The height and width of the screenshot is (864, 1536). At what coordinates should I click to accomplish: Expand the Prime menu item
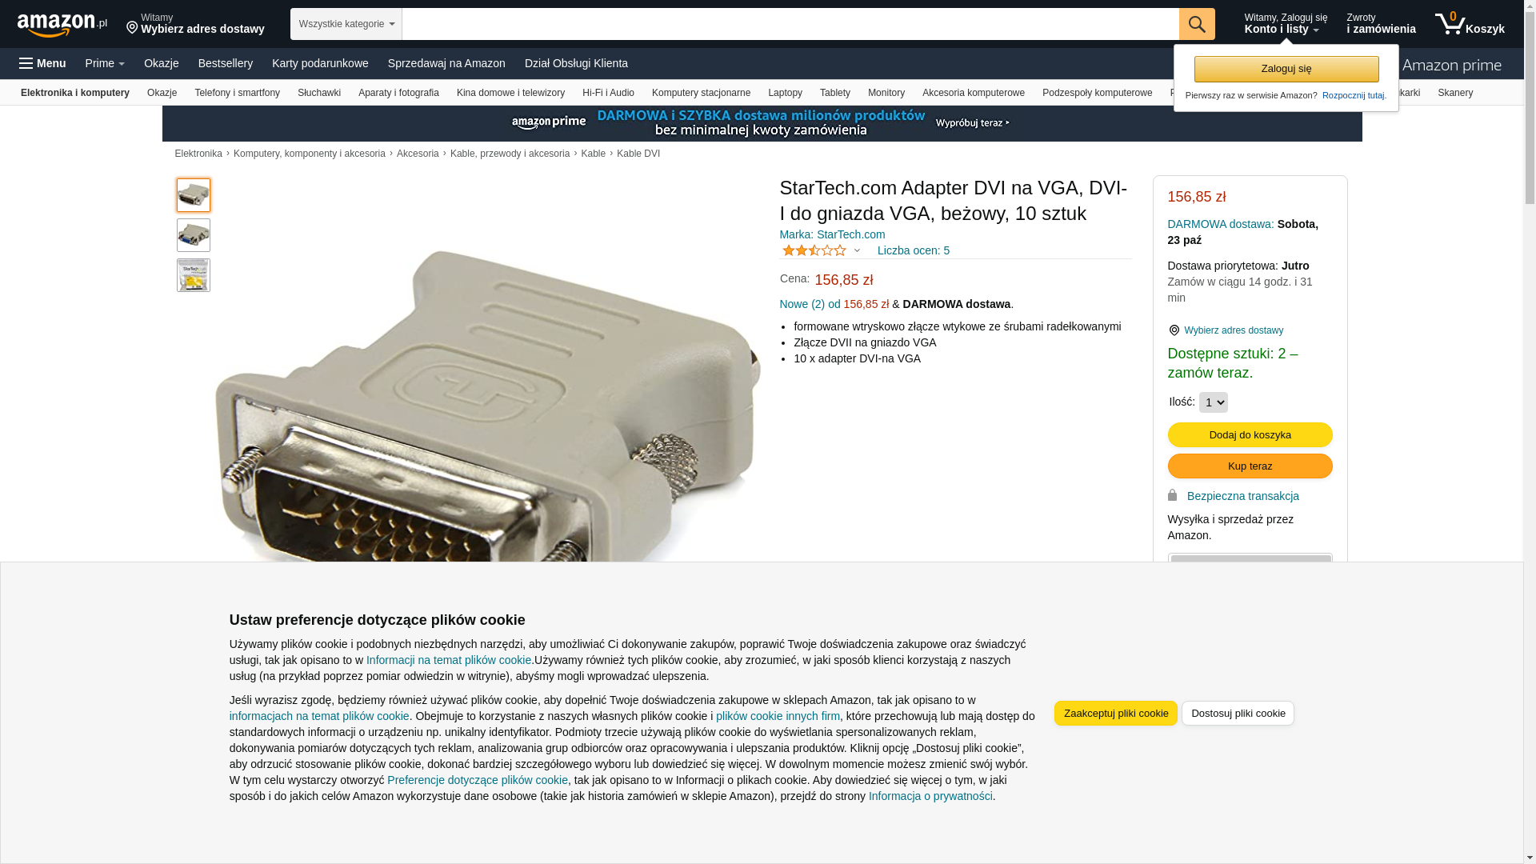105,63
